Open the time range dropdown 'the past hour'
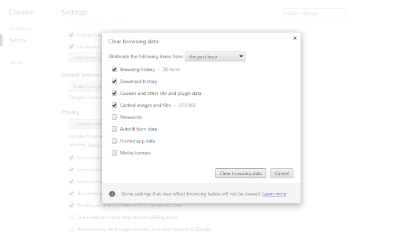 pos(215,56)
